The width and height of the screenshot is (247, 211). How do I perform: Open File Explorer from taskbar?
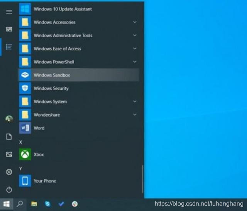(x=34, y=204)
